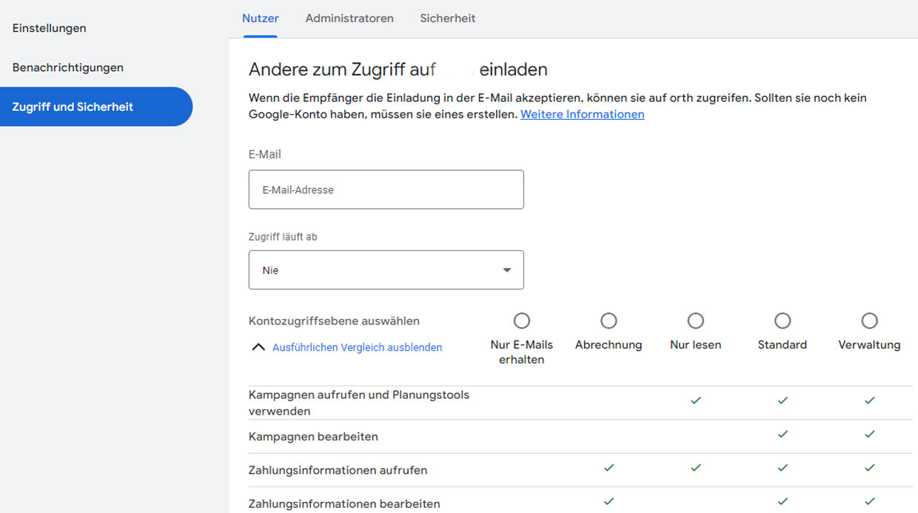Click Ausführlichen Vergleich ausblenden link
This screenshot has height=513, width=918.
[x=357, y=347]
